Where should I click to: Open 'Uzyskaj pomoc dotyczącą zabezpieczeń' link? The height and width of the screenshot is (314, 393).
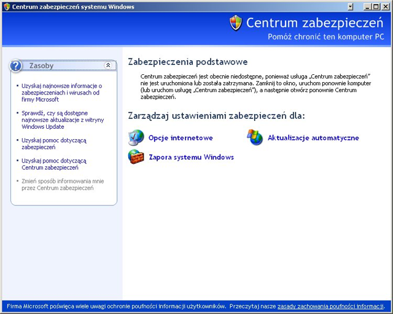pos(54,144)
